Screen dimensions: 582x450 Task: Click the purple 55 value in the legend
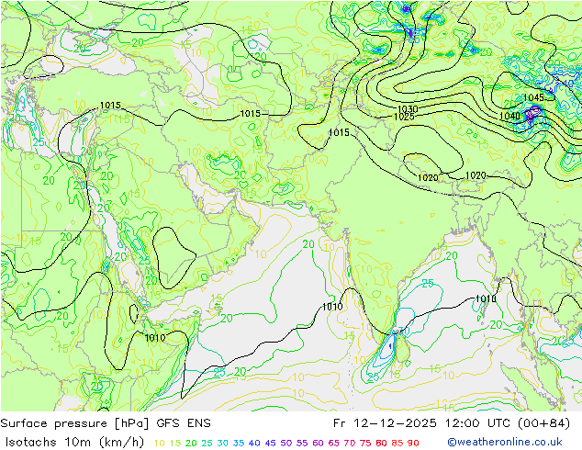point(302,443)
